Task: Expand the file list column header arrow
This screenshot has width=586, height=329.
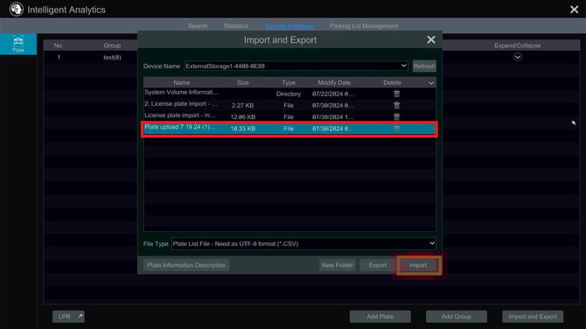Action: click(x=431, y=82)
